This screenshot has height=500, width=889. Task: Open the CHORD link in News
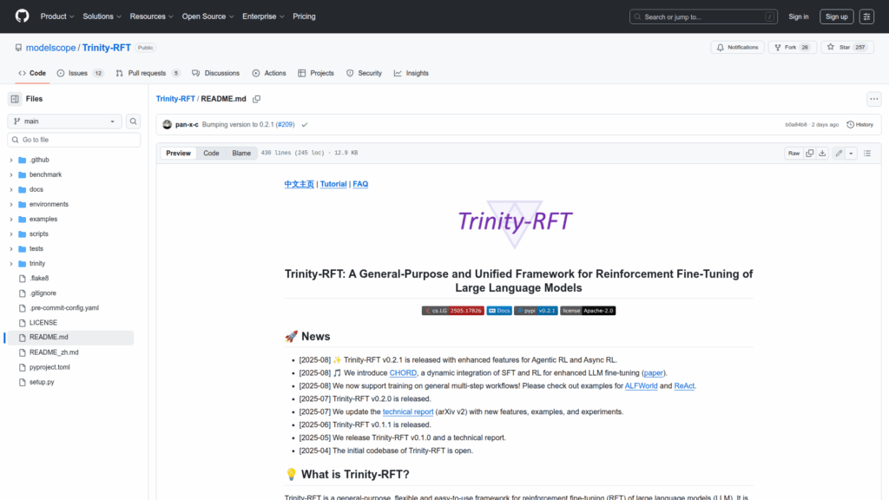click(403, 372)
